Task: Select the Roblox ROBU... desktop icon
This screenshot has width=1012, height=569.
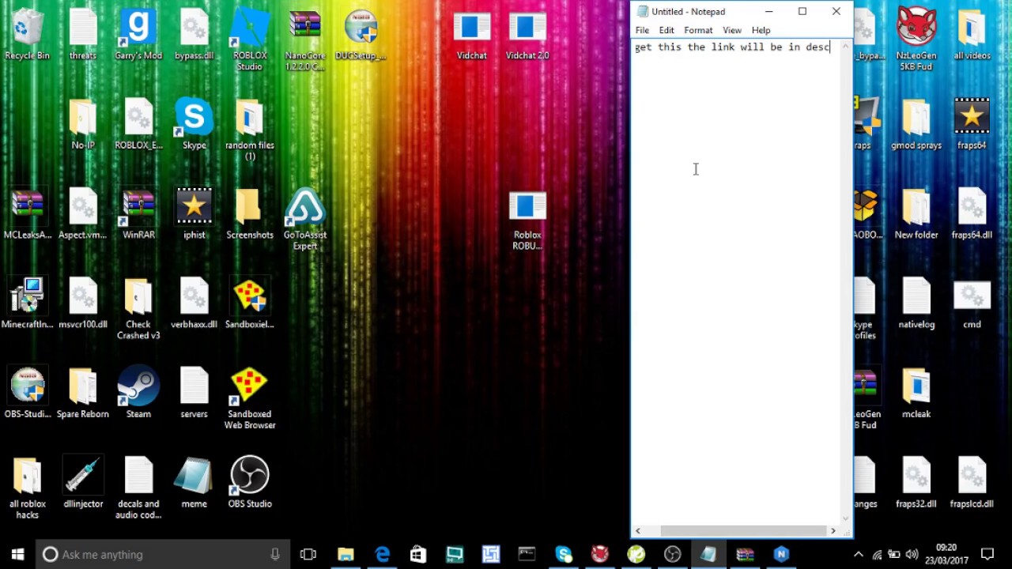Action: (x=527, y=221)
